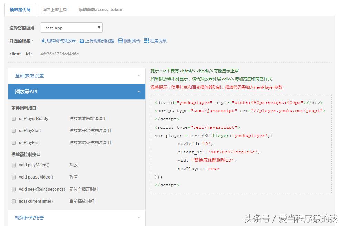Enable the onPlayEnd callback
Image resolution: width=343 pixels, height=226 pixels.
coord(14,143)
